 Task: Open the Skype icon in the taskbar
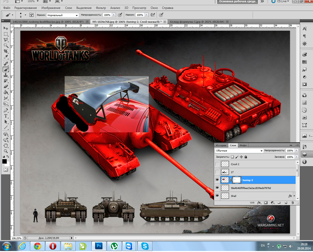point(145,246)
